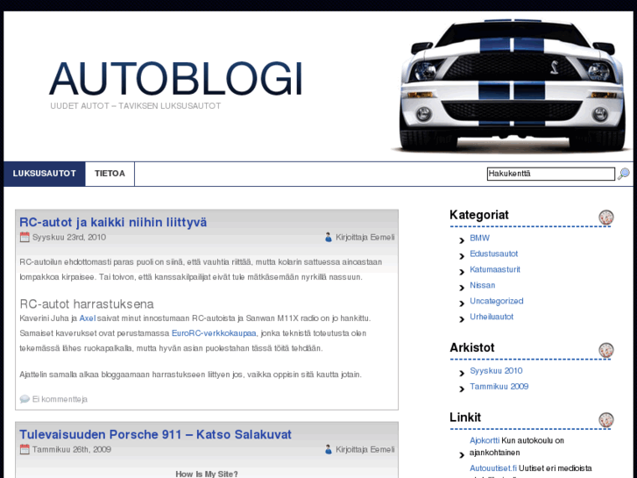Click the date Syyskuu 23rd, 2010
Viewport: 637px width, 478px height.
click(x=69, y=237)
